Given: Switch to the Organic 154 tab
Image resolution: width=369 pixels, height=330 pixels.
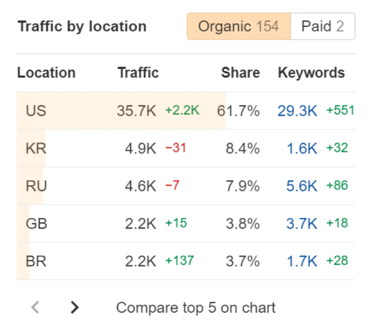Looking at the screenshot, I should pyautogui.click(x=238, y=27).
